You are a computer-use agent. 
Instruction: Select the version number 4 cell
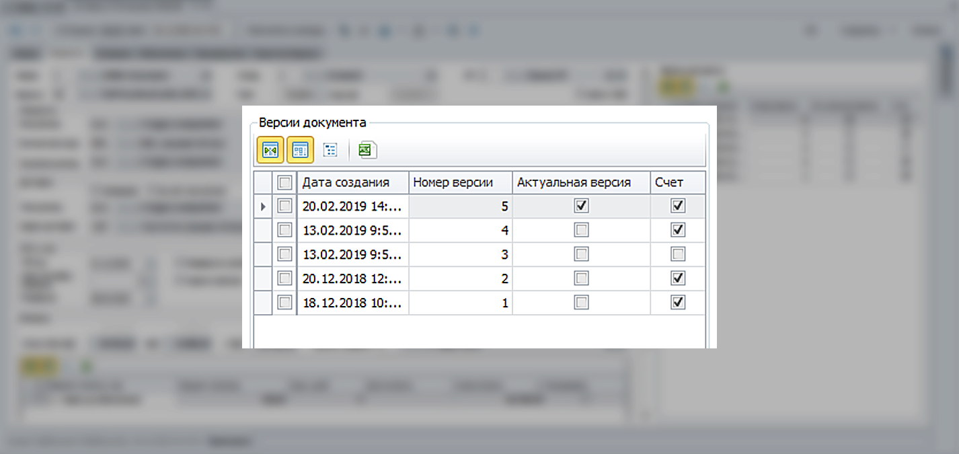pyautogui.click(x=460, y=230)
